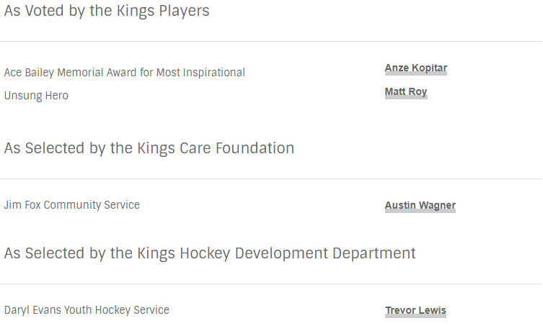
Task: Click the divider under the Hockey Development Department heading
Action: click(x=271, y=284)
